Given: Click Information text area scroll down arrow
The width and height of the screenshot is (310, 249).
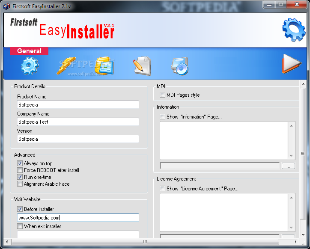Looking at the screenshot, I should (x=292, y=156).
